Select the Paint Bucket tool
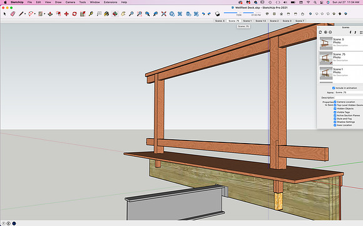The image size is (363, 226). tap(106, 14)
